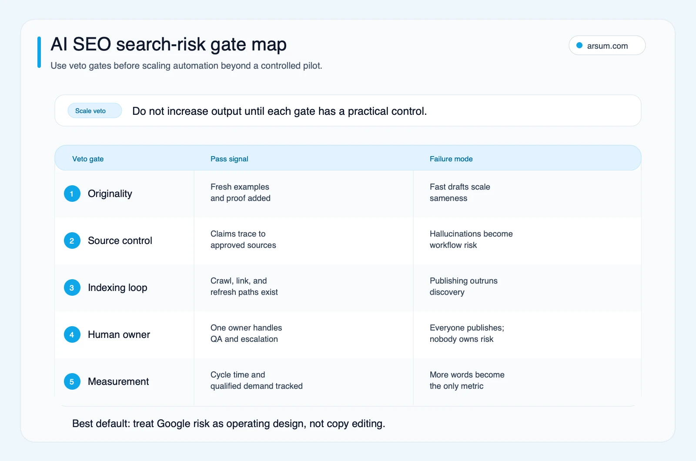Screen dimensions: 696x461
Task: Select the 'Originality' gate label
Action: coord(110,194)
